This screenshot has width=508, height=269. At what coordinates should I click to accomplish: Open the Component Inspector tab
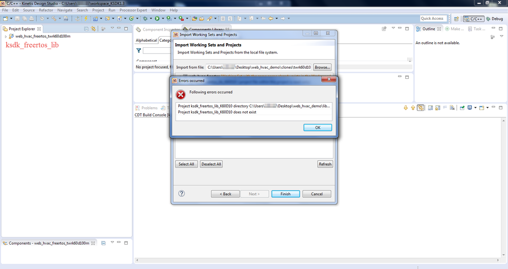[158, 29]
